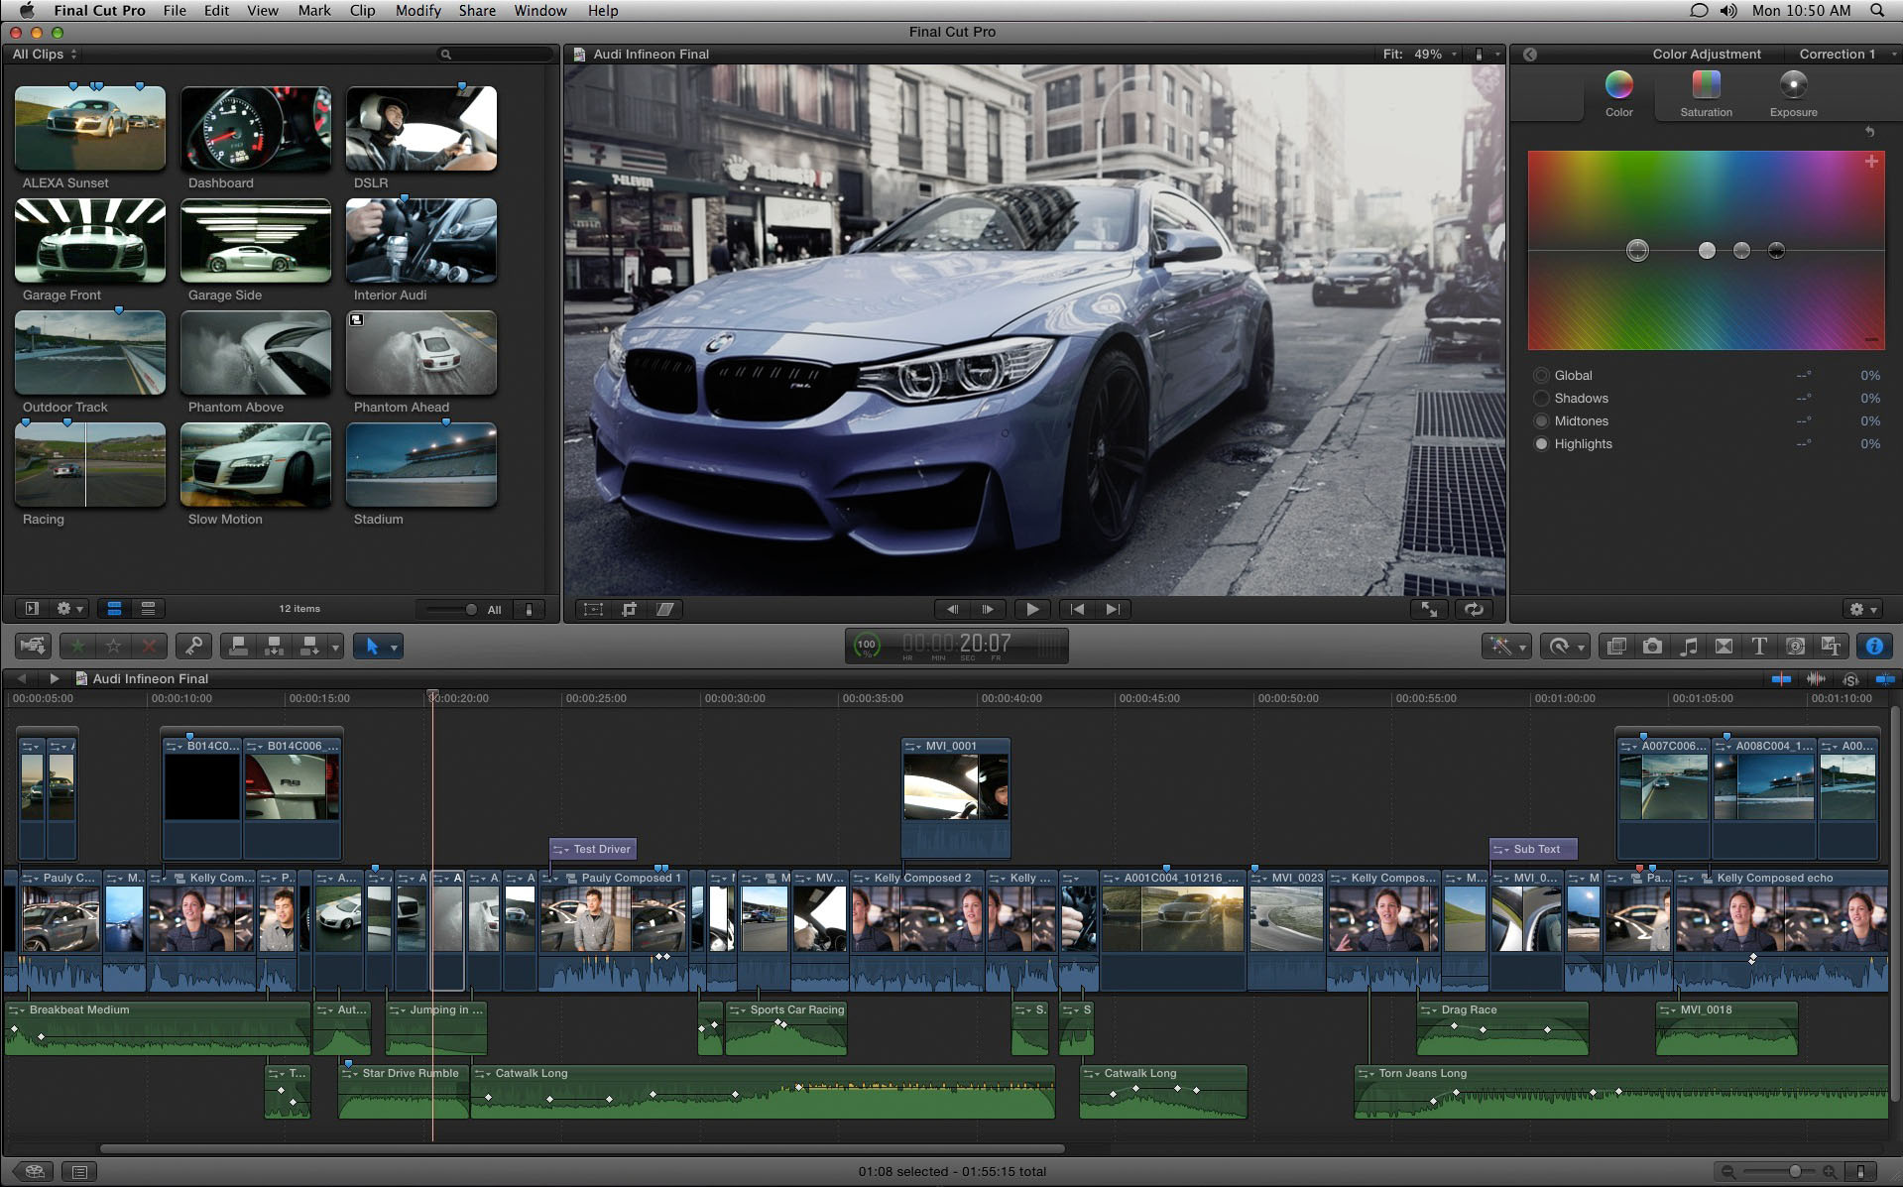Open Color board gear preset menu
The width and height of the screenshot is (1903, 1187).
[x=1861, y=609]
